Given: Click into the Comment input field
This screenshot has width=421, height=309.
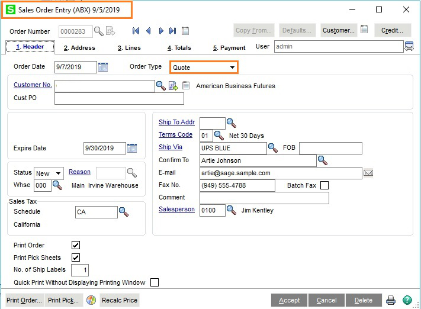Looking at the screenshot, I should click(x=264, y=198).
